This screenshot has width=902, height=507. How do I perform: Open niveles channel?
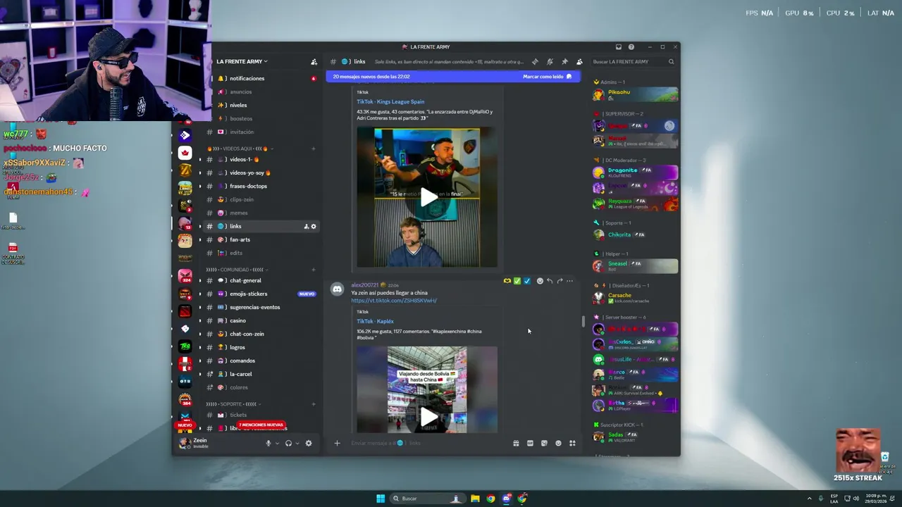tap(261, 105)
